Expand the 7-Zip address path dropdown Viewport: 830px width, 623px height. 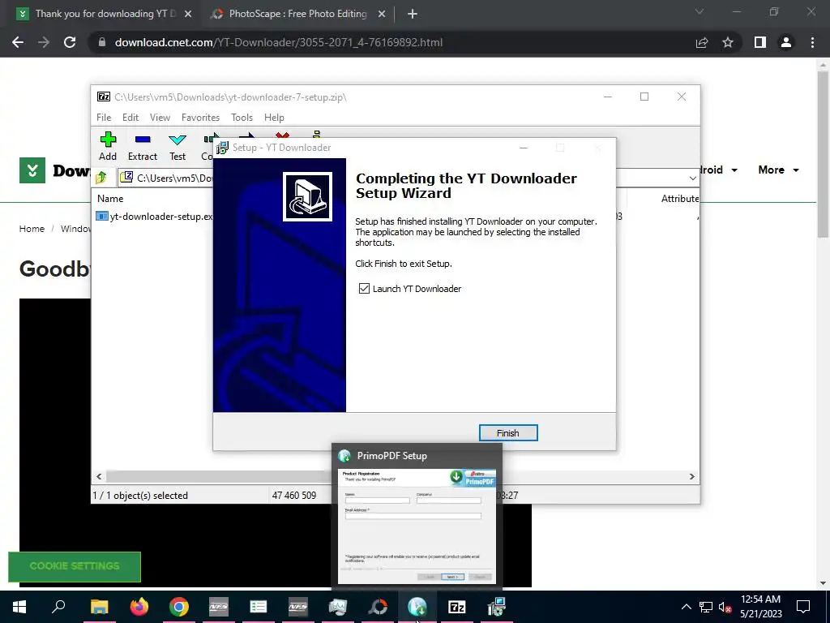coord(692,178)
